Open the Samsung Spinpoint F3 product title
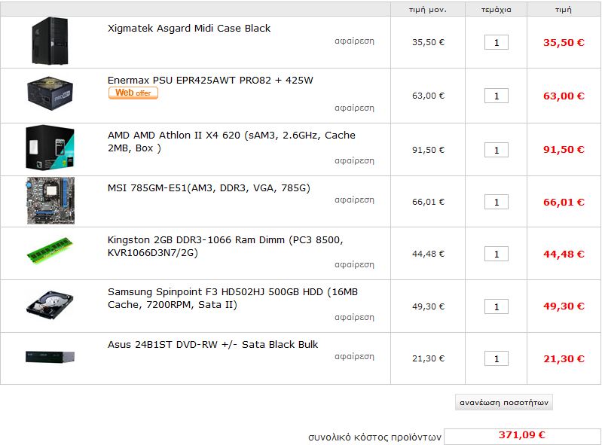The image size is (602, 445). [x=233, y=298]
